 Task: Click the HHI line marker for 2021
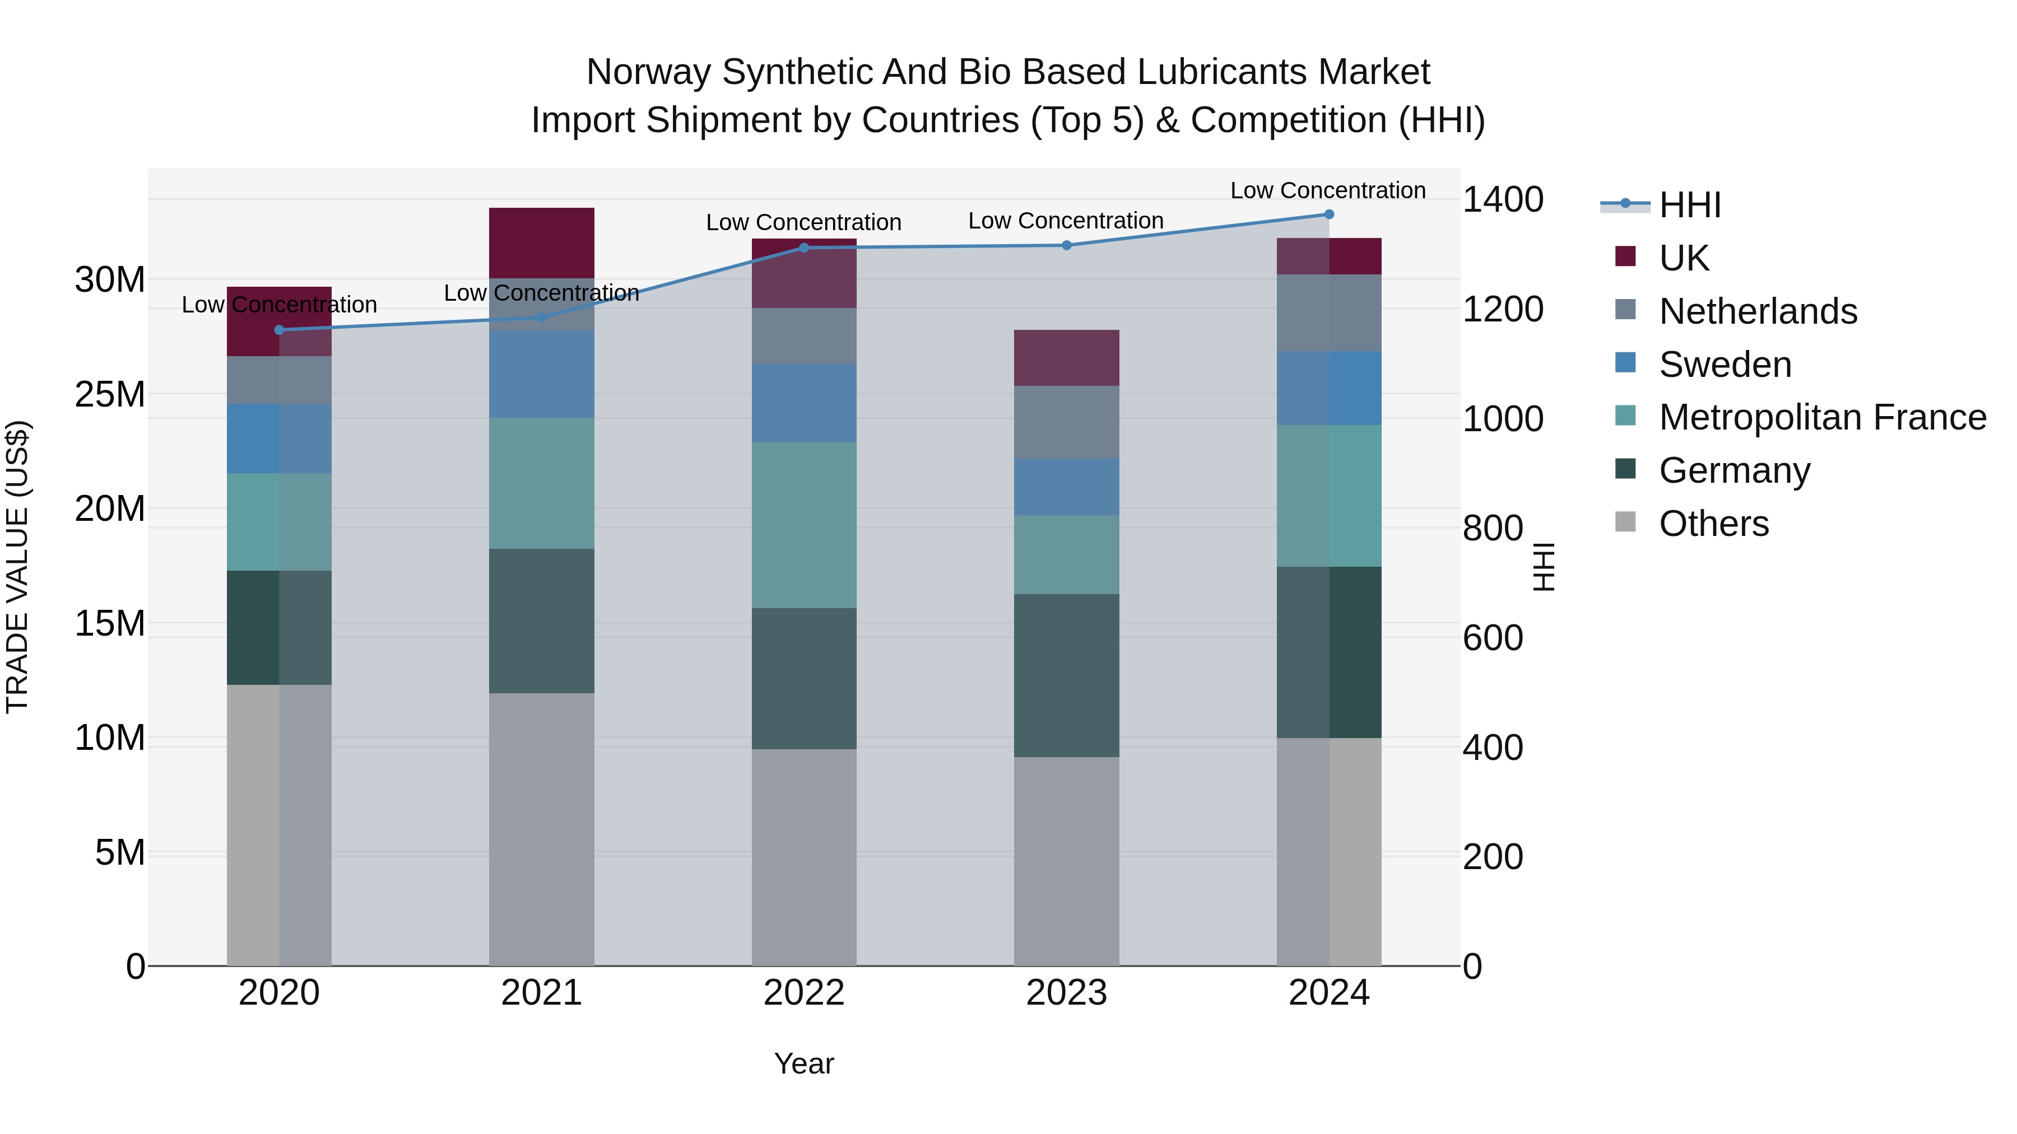pos(542,318)
